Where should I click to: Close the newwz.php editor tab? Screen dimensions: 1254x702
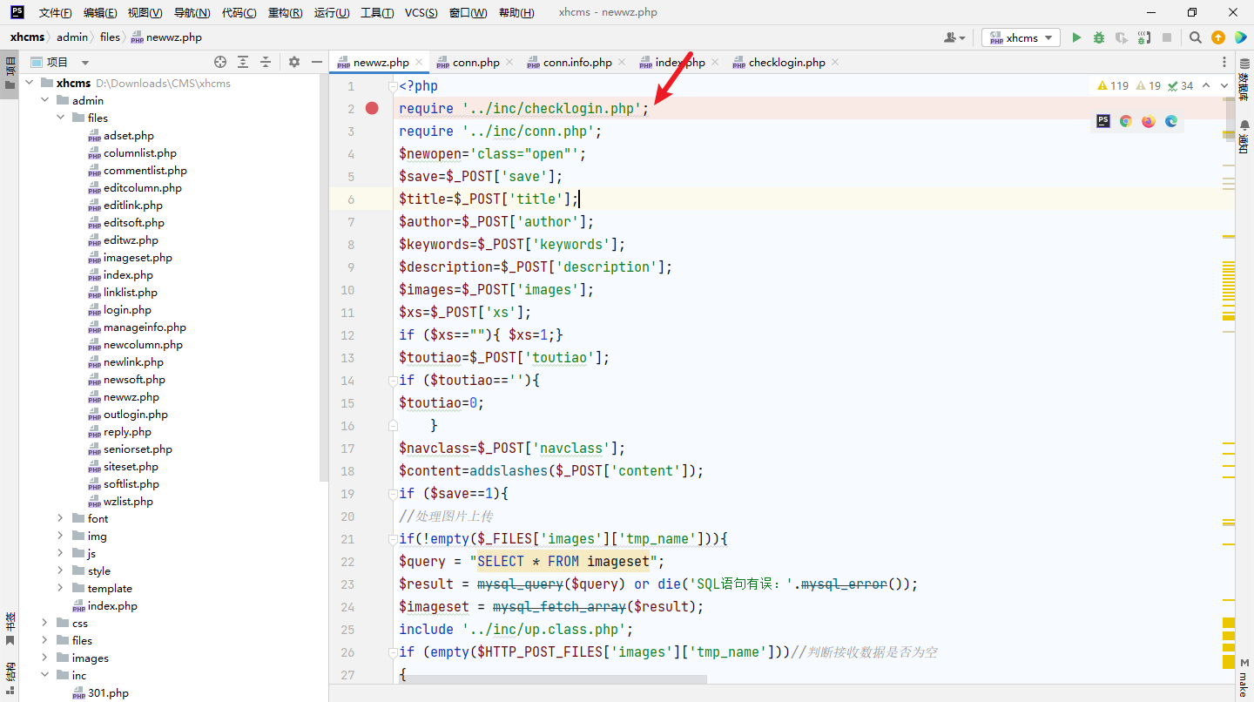tap(419, 63)
